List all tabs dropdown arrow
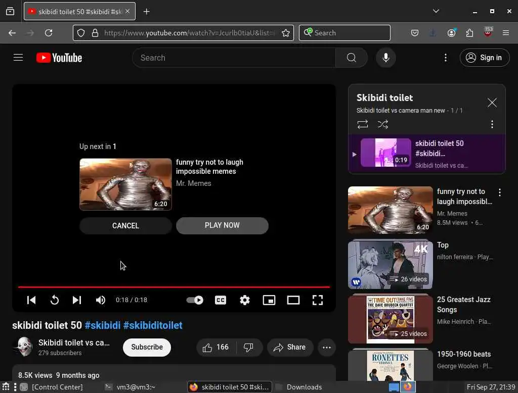Image resolution: width=518 pixels, height=393 pixels. pyautogui.click(x=436, y=11)
